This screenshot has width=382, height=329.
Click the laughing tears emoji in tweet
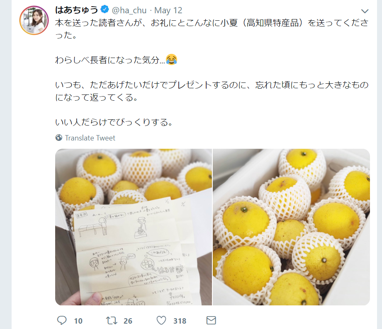point(172,59)
